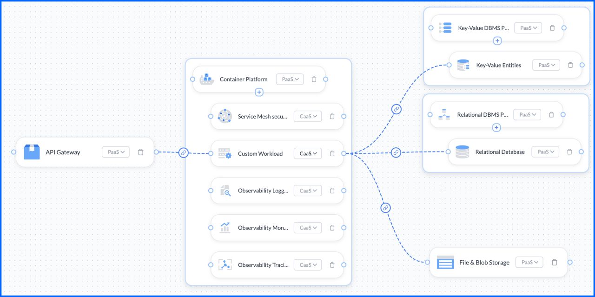Open the PaaS dropdown on File & Blob Storage
This screenshot has width=595, height=297.
point(529,262)
